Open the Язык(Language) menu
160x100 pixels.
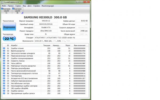tap(47, 6)
